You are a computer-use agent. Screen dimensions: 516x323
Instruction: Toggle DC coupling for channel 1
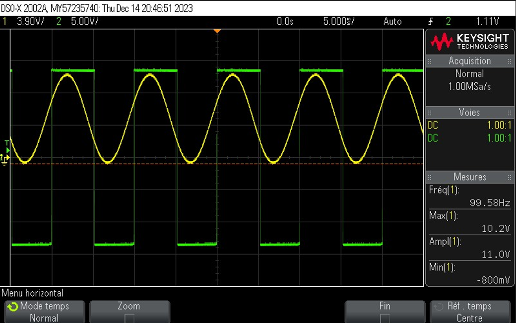point(433,126)
